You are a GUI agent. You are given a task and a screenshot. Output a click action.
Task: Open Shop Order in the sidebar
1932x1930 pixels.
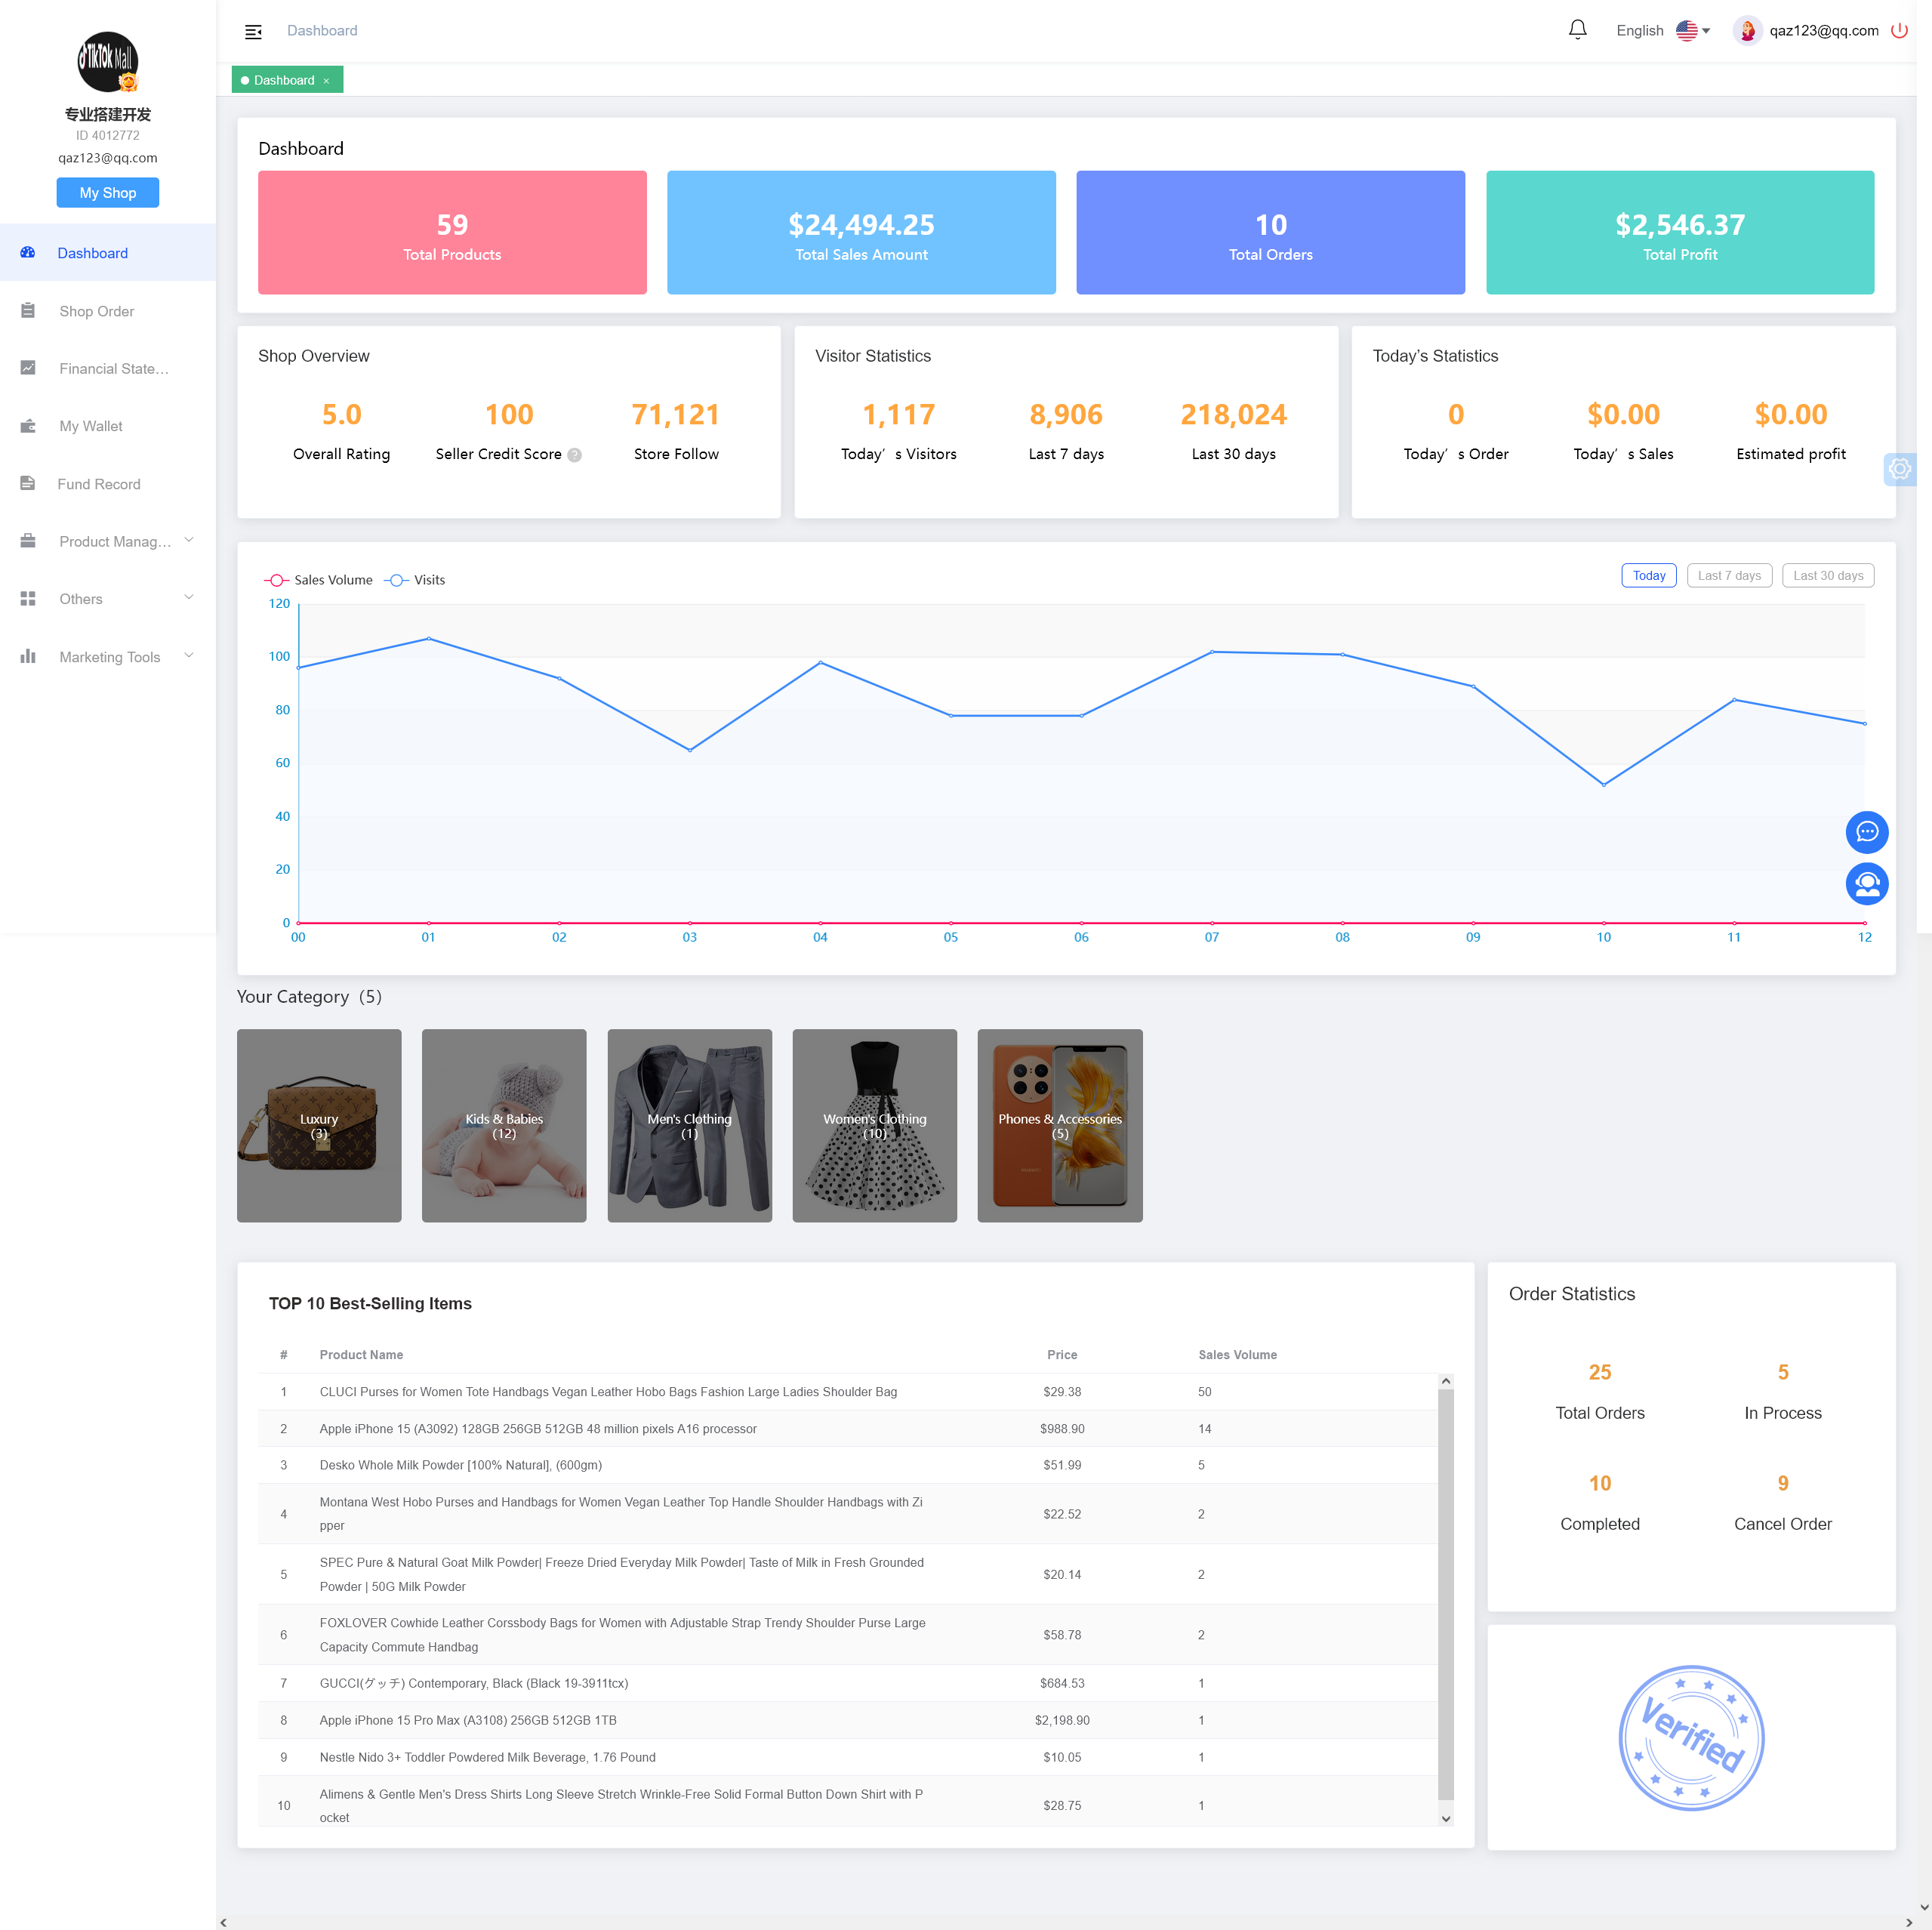pos(96,311)
